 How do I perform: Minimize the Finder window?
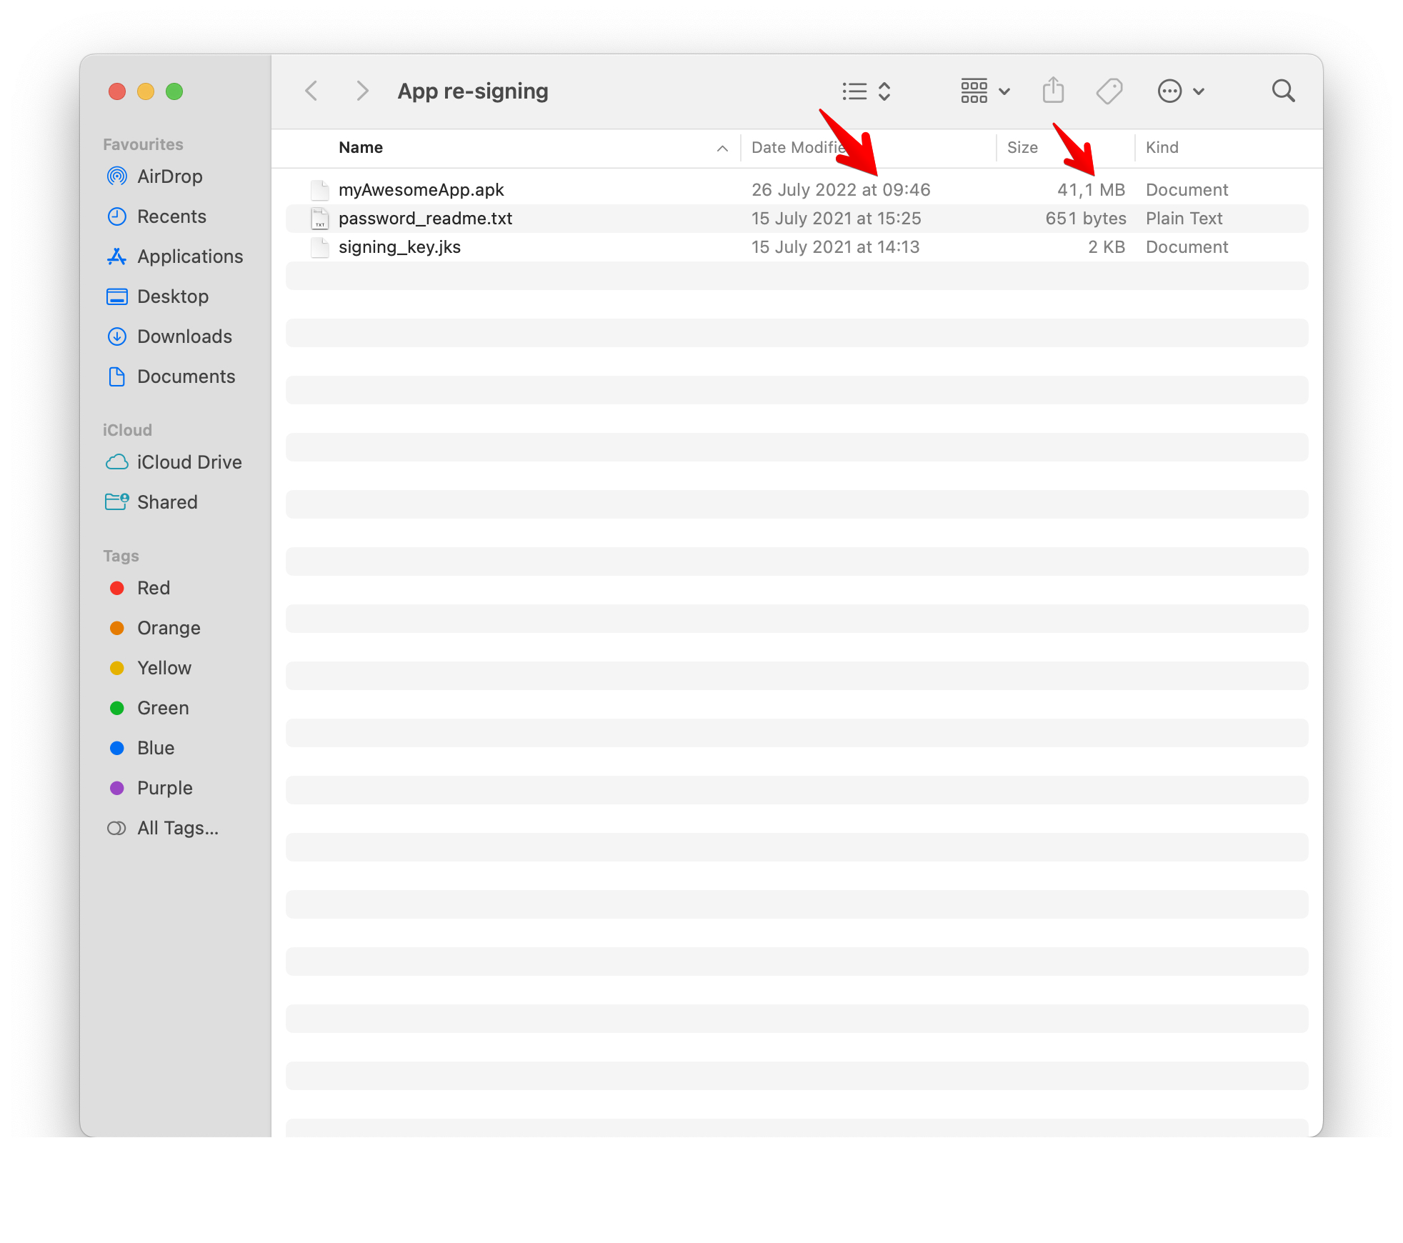pyautogui.click(x=146, y=91)
